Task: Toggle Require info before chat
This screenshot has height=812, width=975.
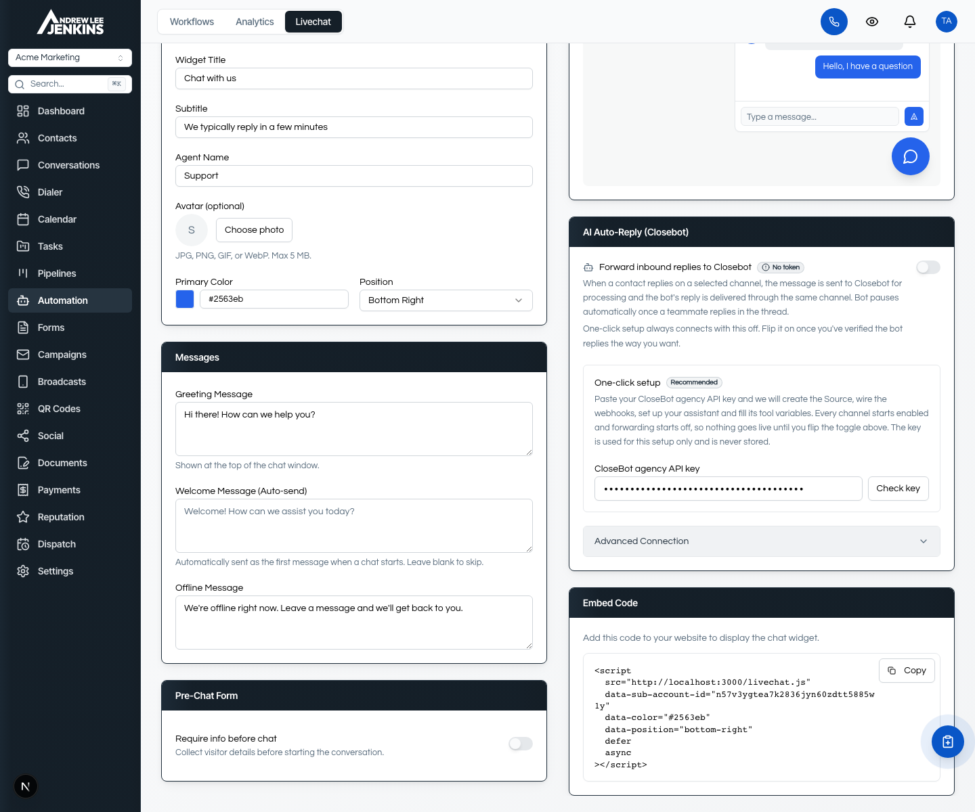Action: coord(521,744)
